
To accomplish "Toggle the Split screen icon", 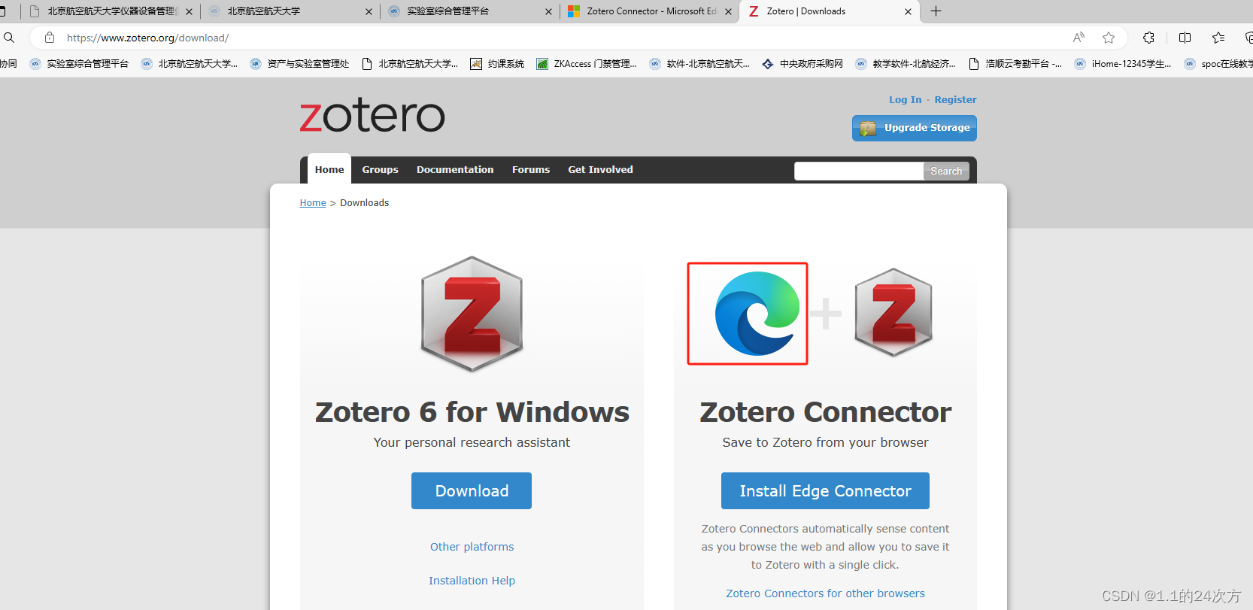I will coord(1185,38).
